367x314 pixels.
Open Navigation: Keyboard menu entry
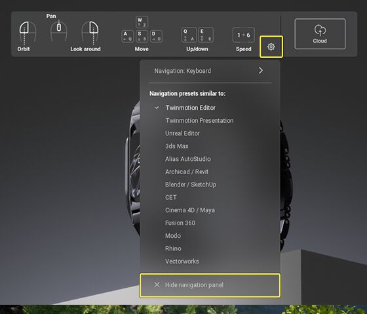(210, 71)
